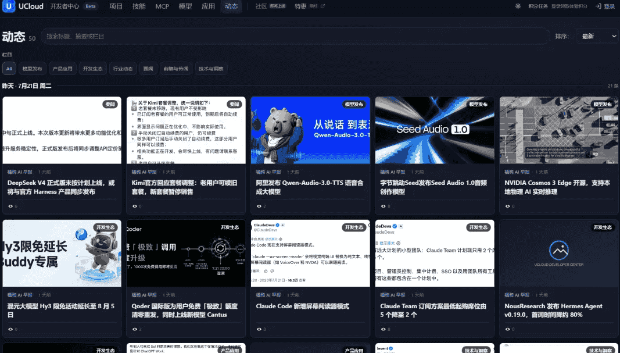Image resolution: width=620 pixels, height=353 pixels.
Task: Open headline Claude Code 新增屏幕阅读器模式
Action: click(x=303, y=306)
